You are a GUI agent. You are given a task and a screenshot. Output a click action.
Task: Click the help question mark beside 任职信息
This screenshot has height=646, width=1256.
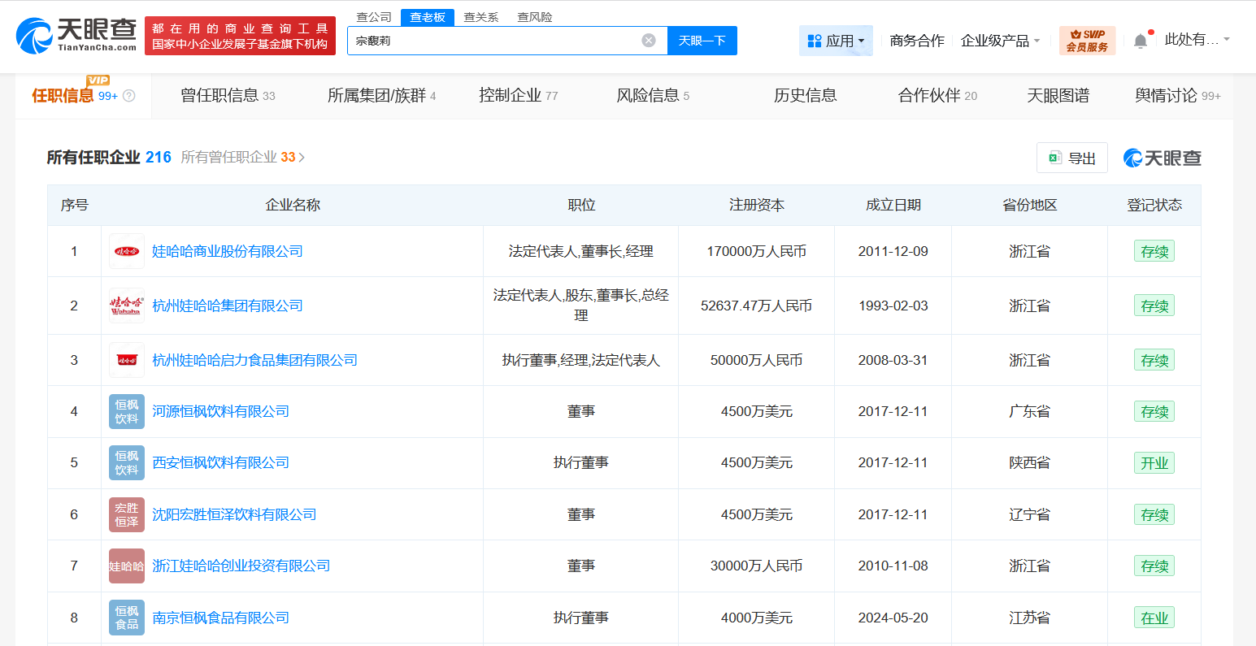coord(128,96)
